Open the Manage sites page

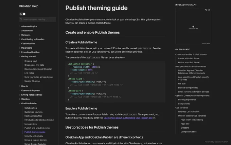(x=31, y=124)
